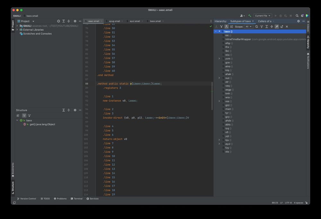The image size is (321, 219).
Task: Click Hierarchy autoscroll to source icon
Action: click(262, 27)
